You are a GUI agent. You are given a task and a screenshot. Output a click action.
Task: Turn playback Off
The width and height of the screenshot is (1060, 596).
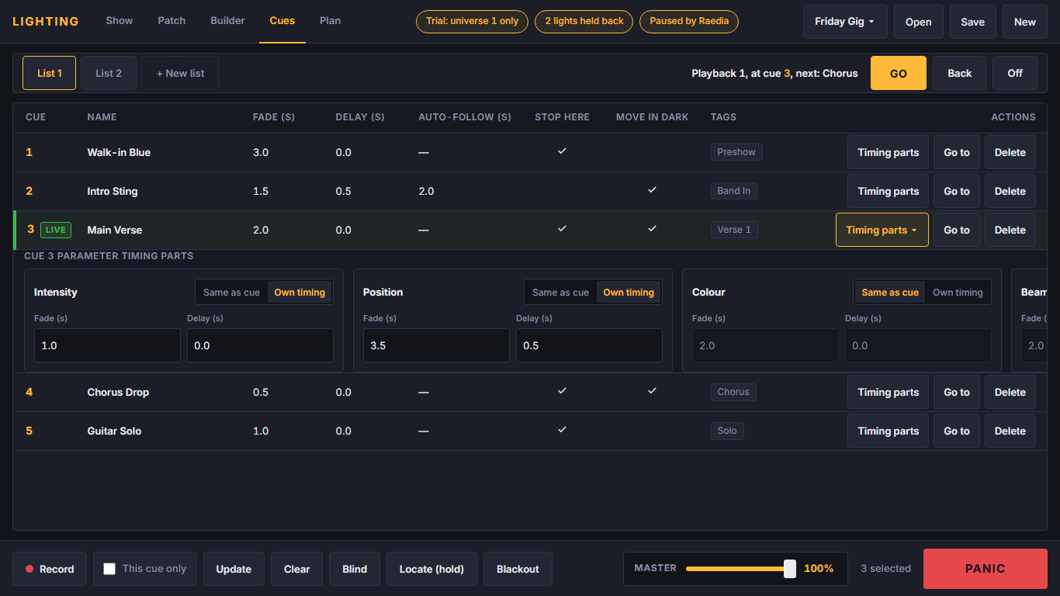tap(1015, 73)
